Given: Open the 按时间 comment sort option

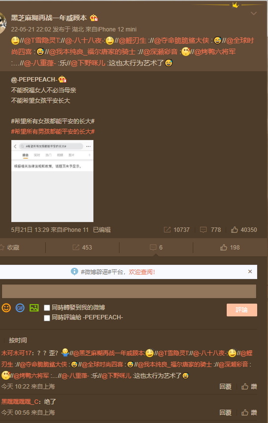Looking at the screenshot, I should [18, 340].
